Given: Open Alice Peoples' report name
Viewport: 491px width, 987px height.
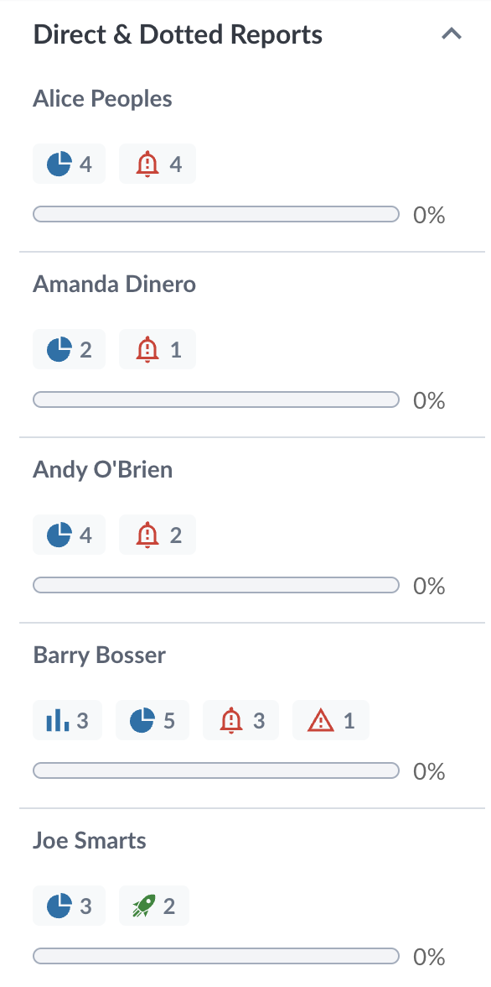Looking at the screenshot, I should coord(102,99).
